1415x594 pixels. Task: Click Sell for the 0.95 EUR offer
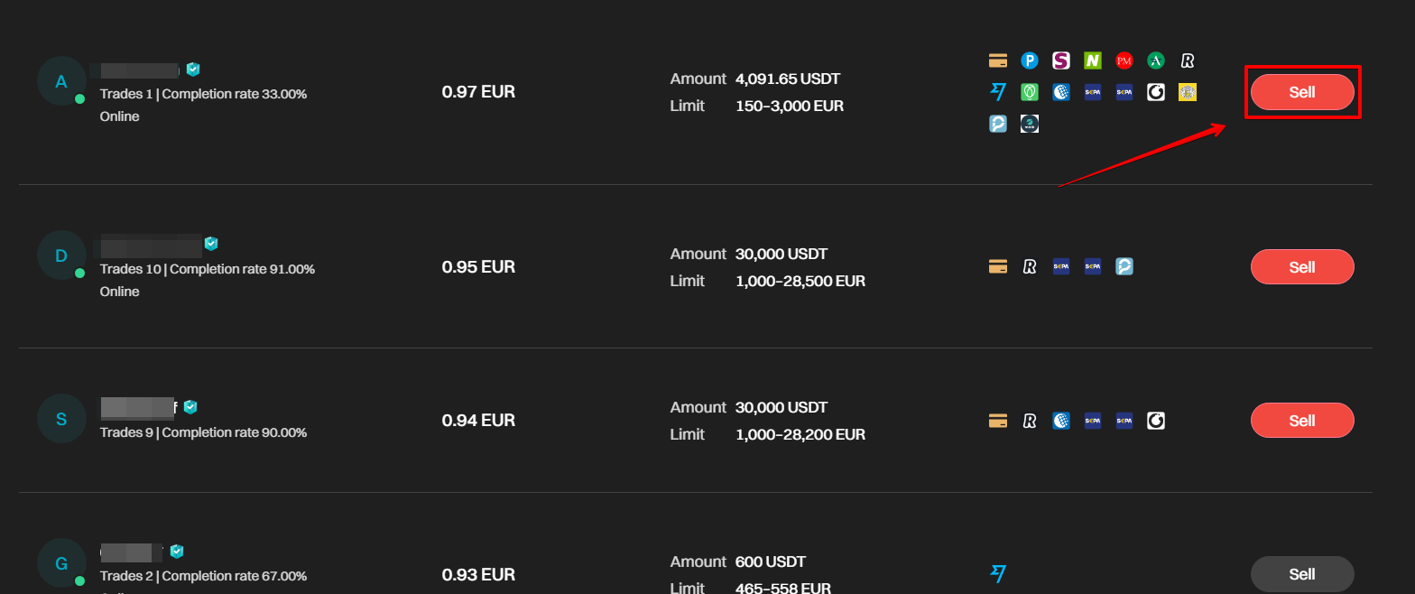click(x=1302, y=266)
